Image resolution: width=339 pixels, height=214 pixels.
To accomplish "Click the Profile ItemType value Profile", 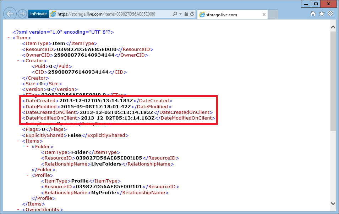I will [80, 181].
